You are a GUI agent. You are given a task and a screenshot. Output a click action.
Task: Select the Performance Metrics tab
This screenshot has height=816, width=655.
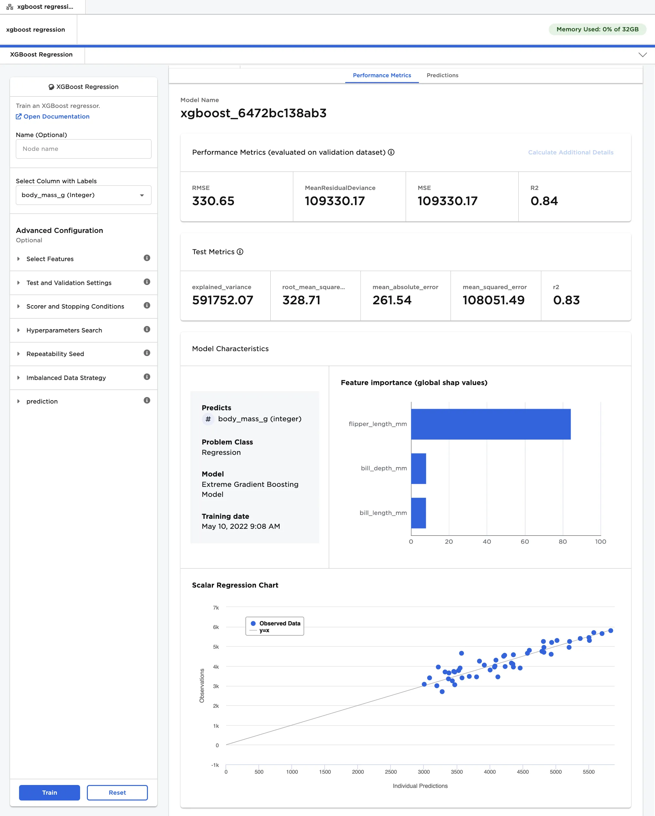point(381,75)
